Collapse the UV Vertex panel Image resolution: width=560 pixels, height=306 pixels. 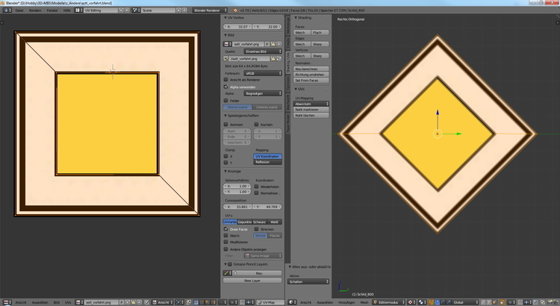point(225,16)
